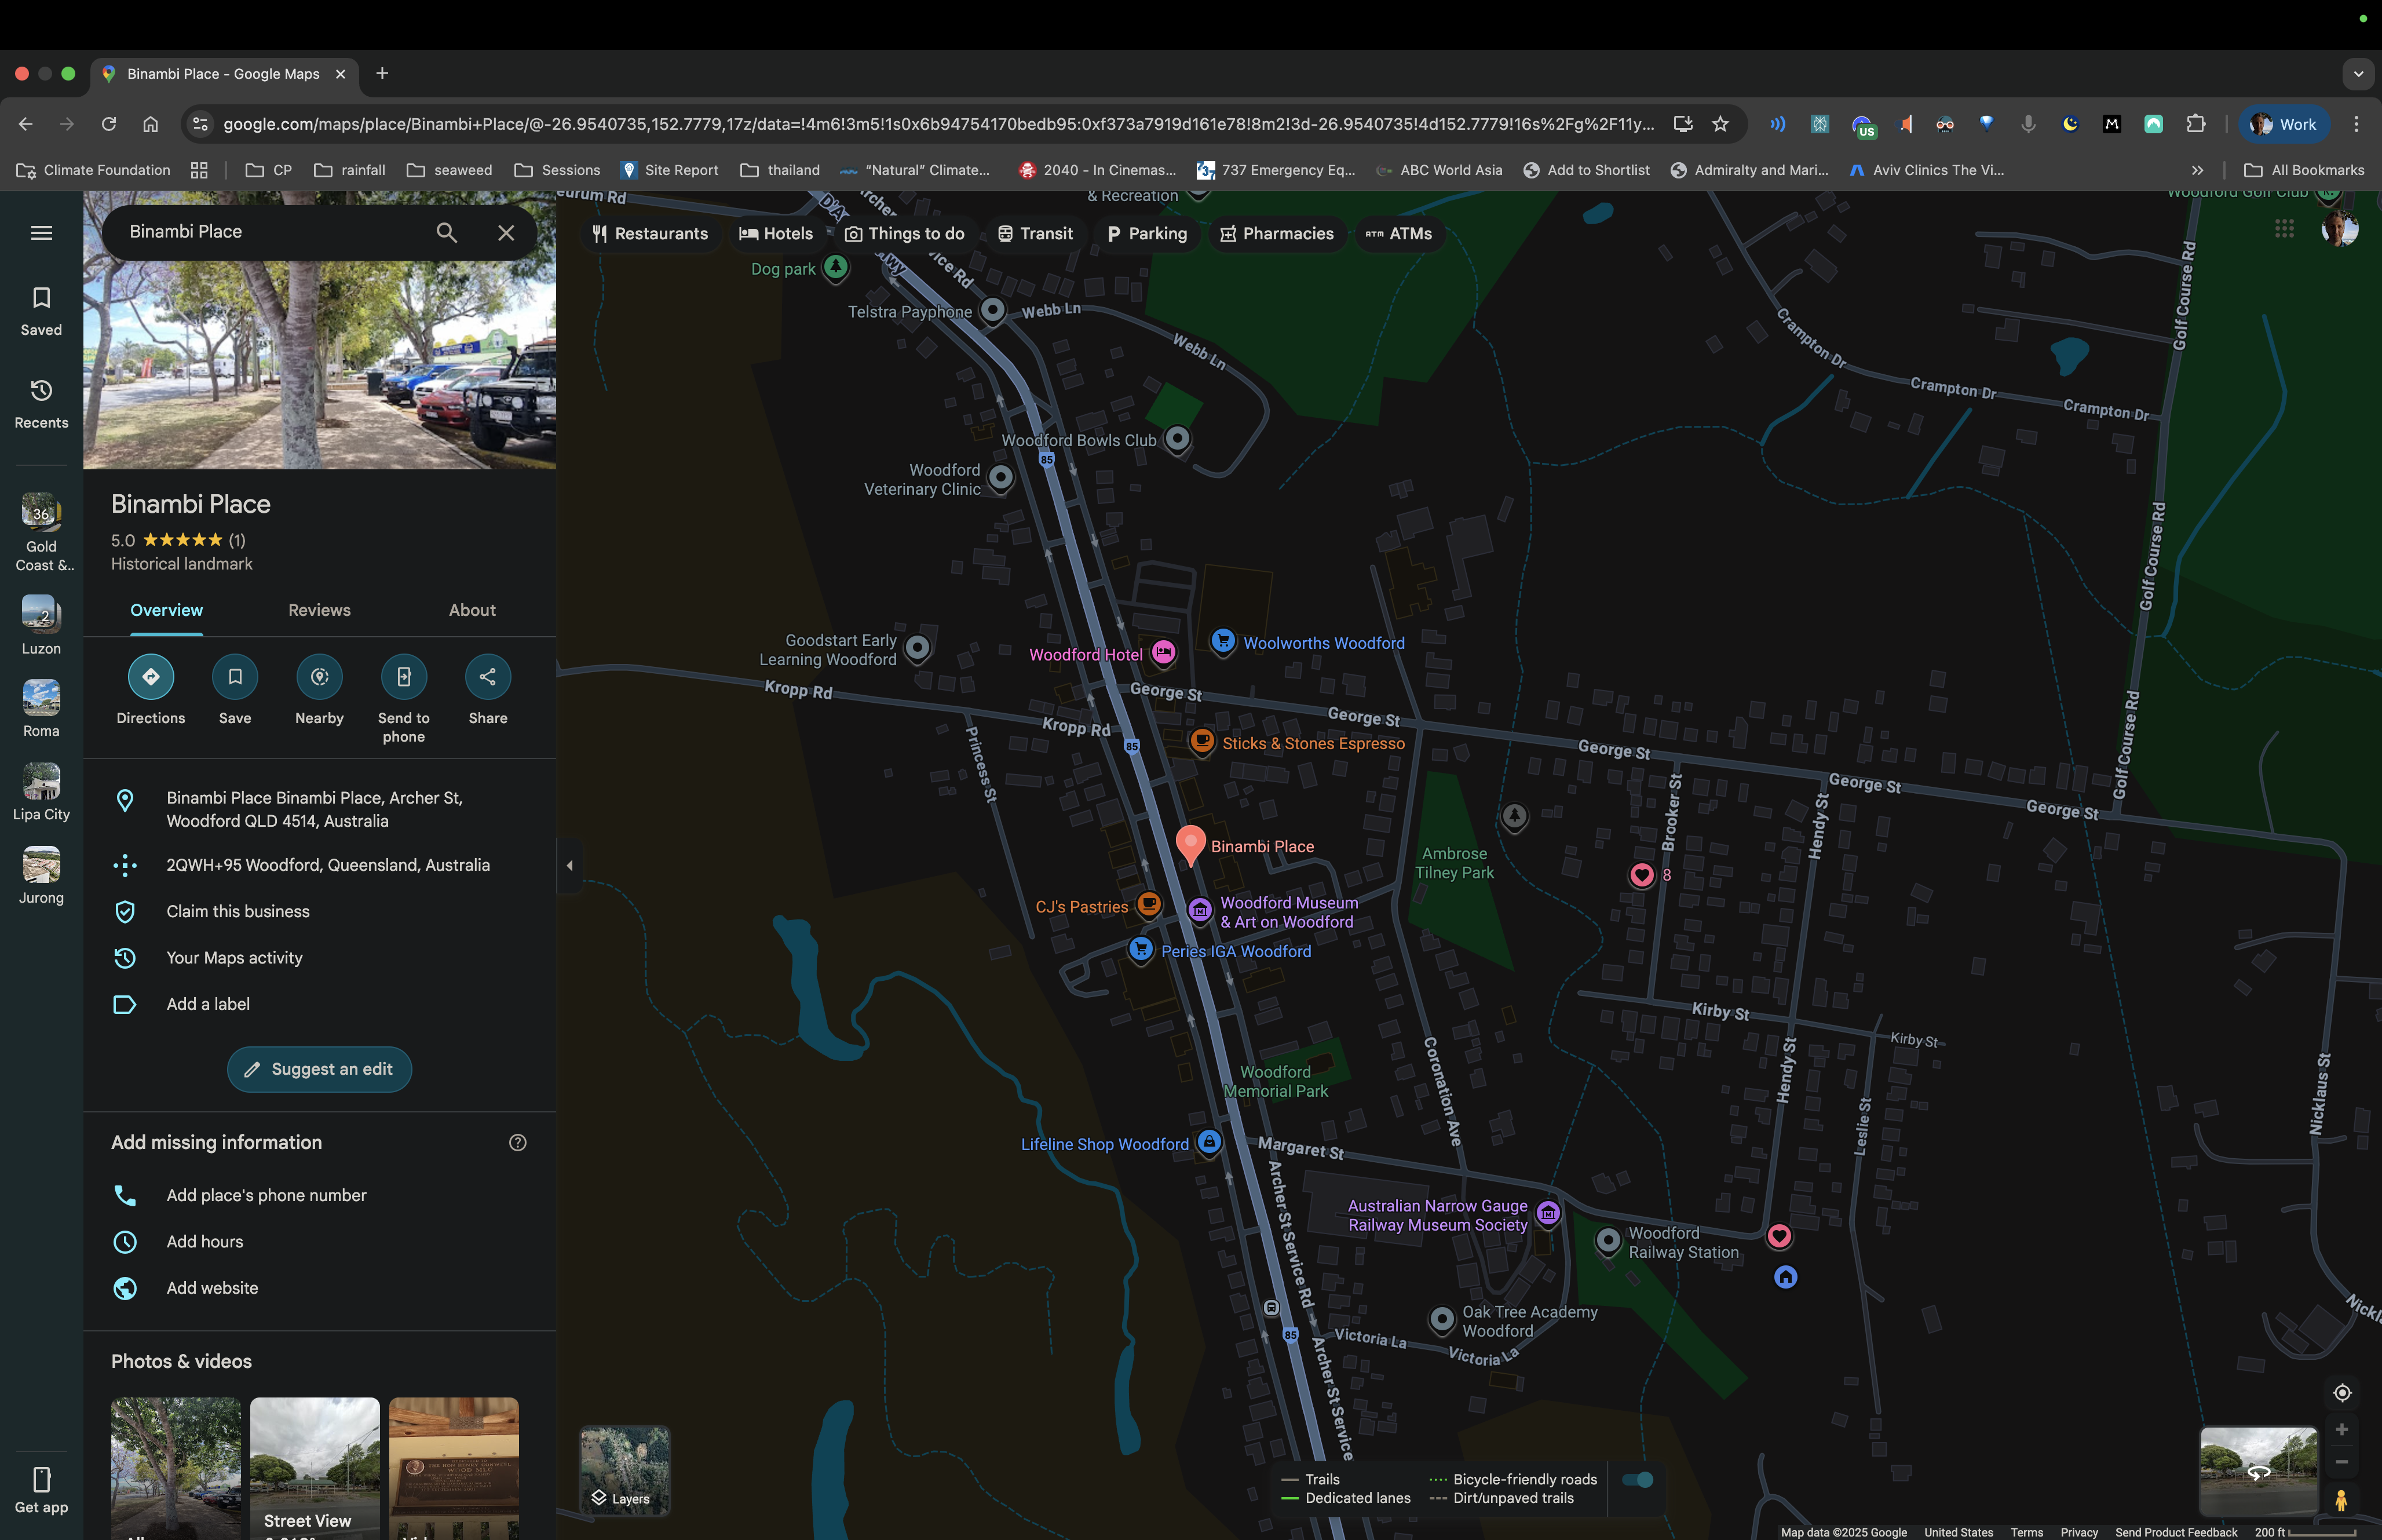The height and width of the screenshot is (1540, 2382).
Task: Send Binambi Place to phone
Action: click(x=404, y=700)
